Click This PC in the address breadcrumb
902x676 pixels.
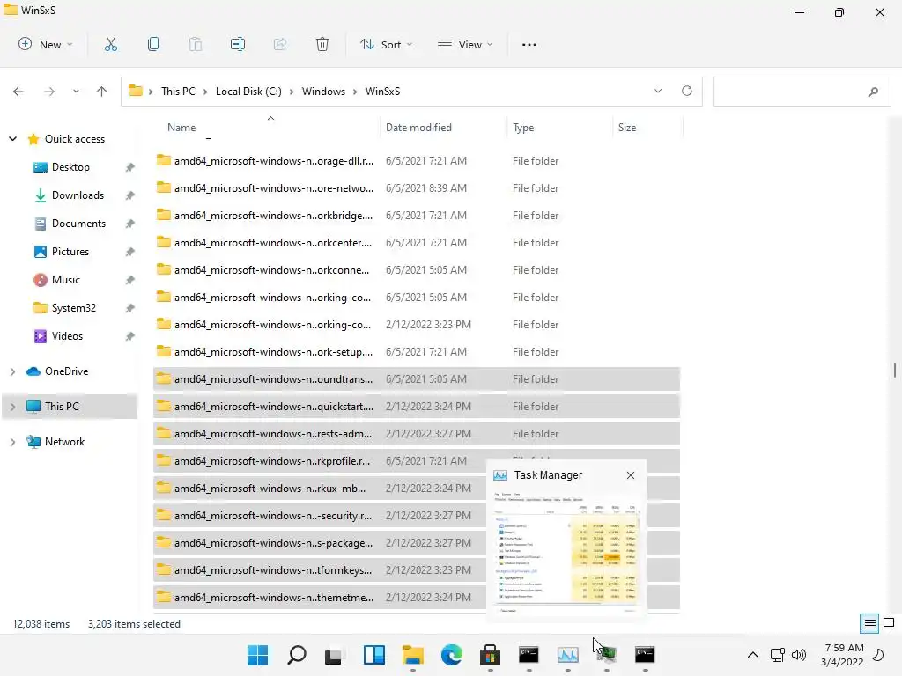(178, 92)
